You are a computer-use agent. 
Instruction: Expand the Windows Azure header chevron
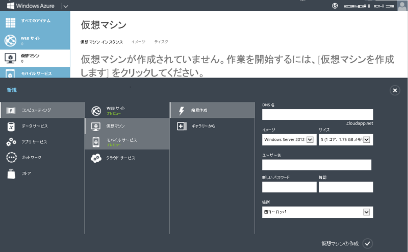coord(66,6)
